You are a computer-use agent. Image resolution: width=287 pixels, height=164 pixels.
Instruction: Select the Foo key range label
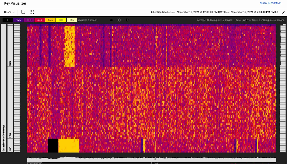pos(10,135)
